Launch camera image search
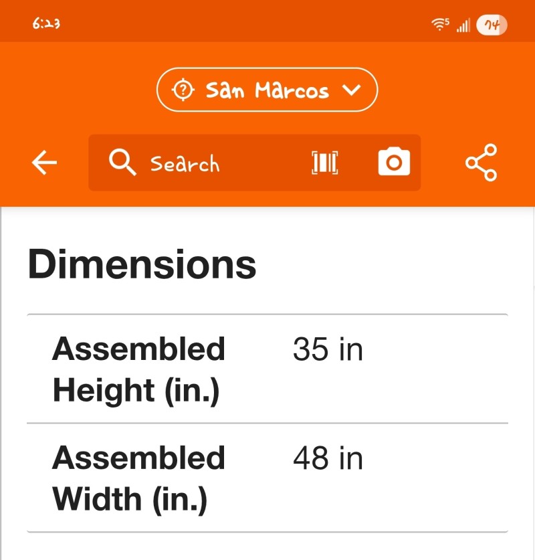Screen dimensions: 535x560 [x=394, y=163]
